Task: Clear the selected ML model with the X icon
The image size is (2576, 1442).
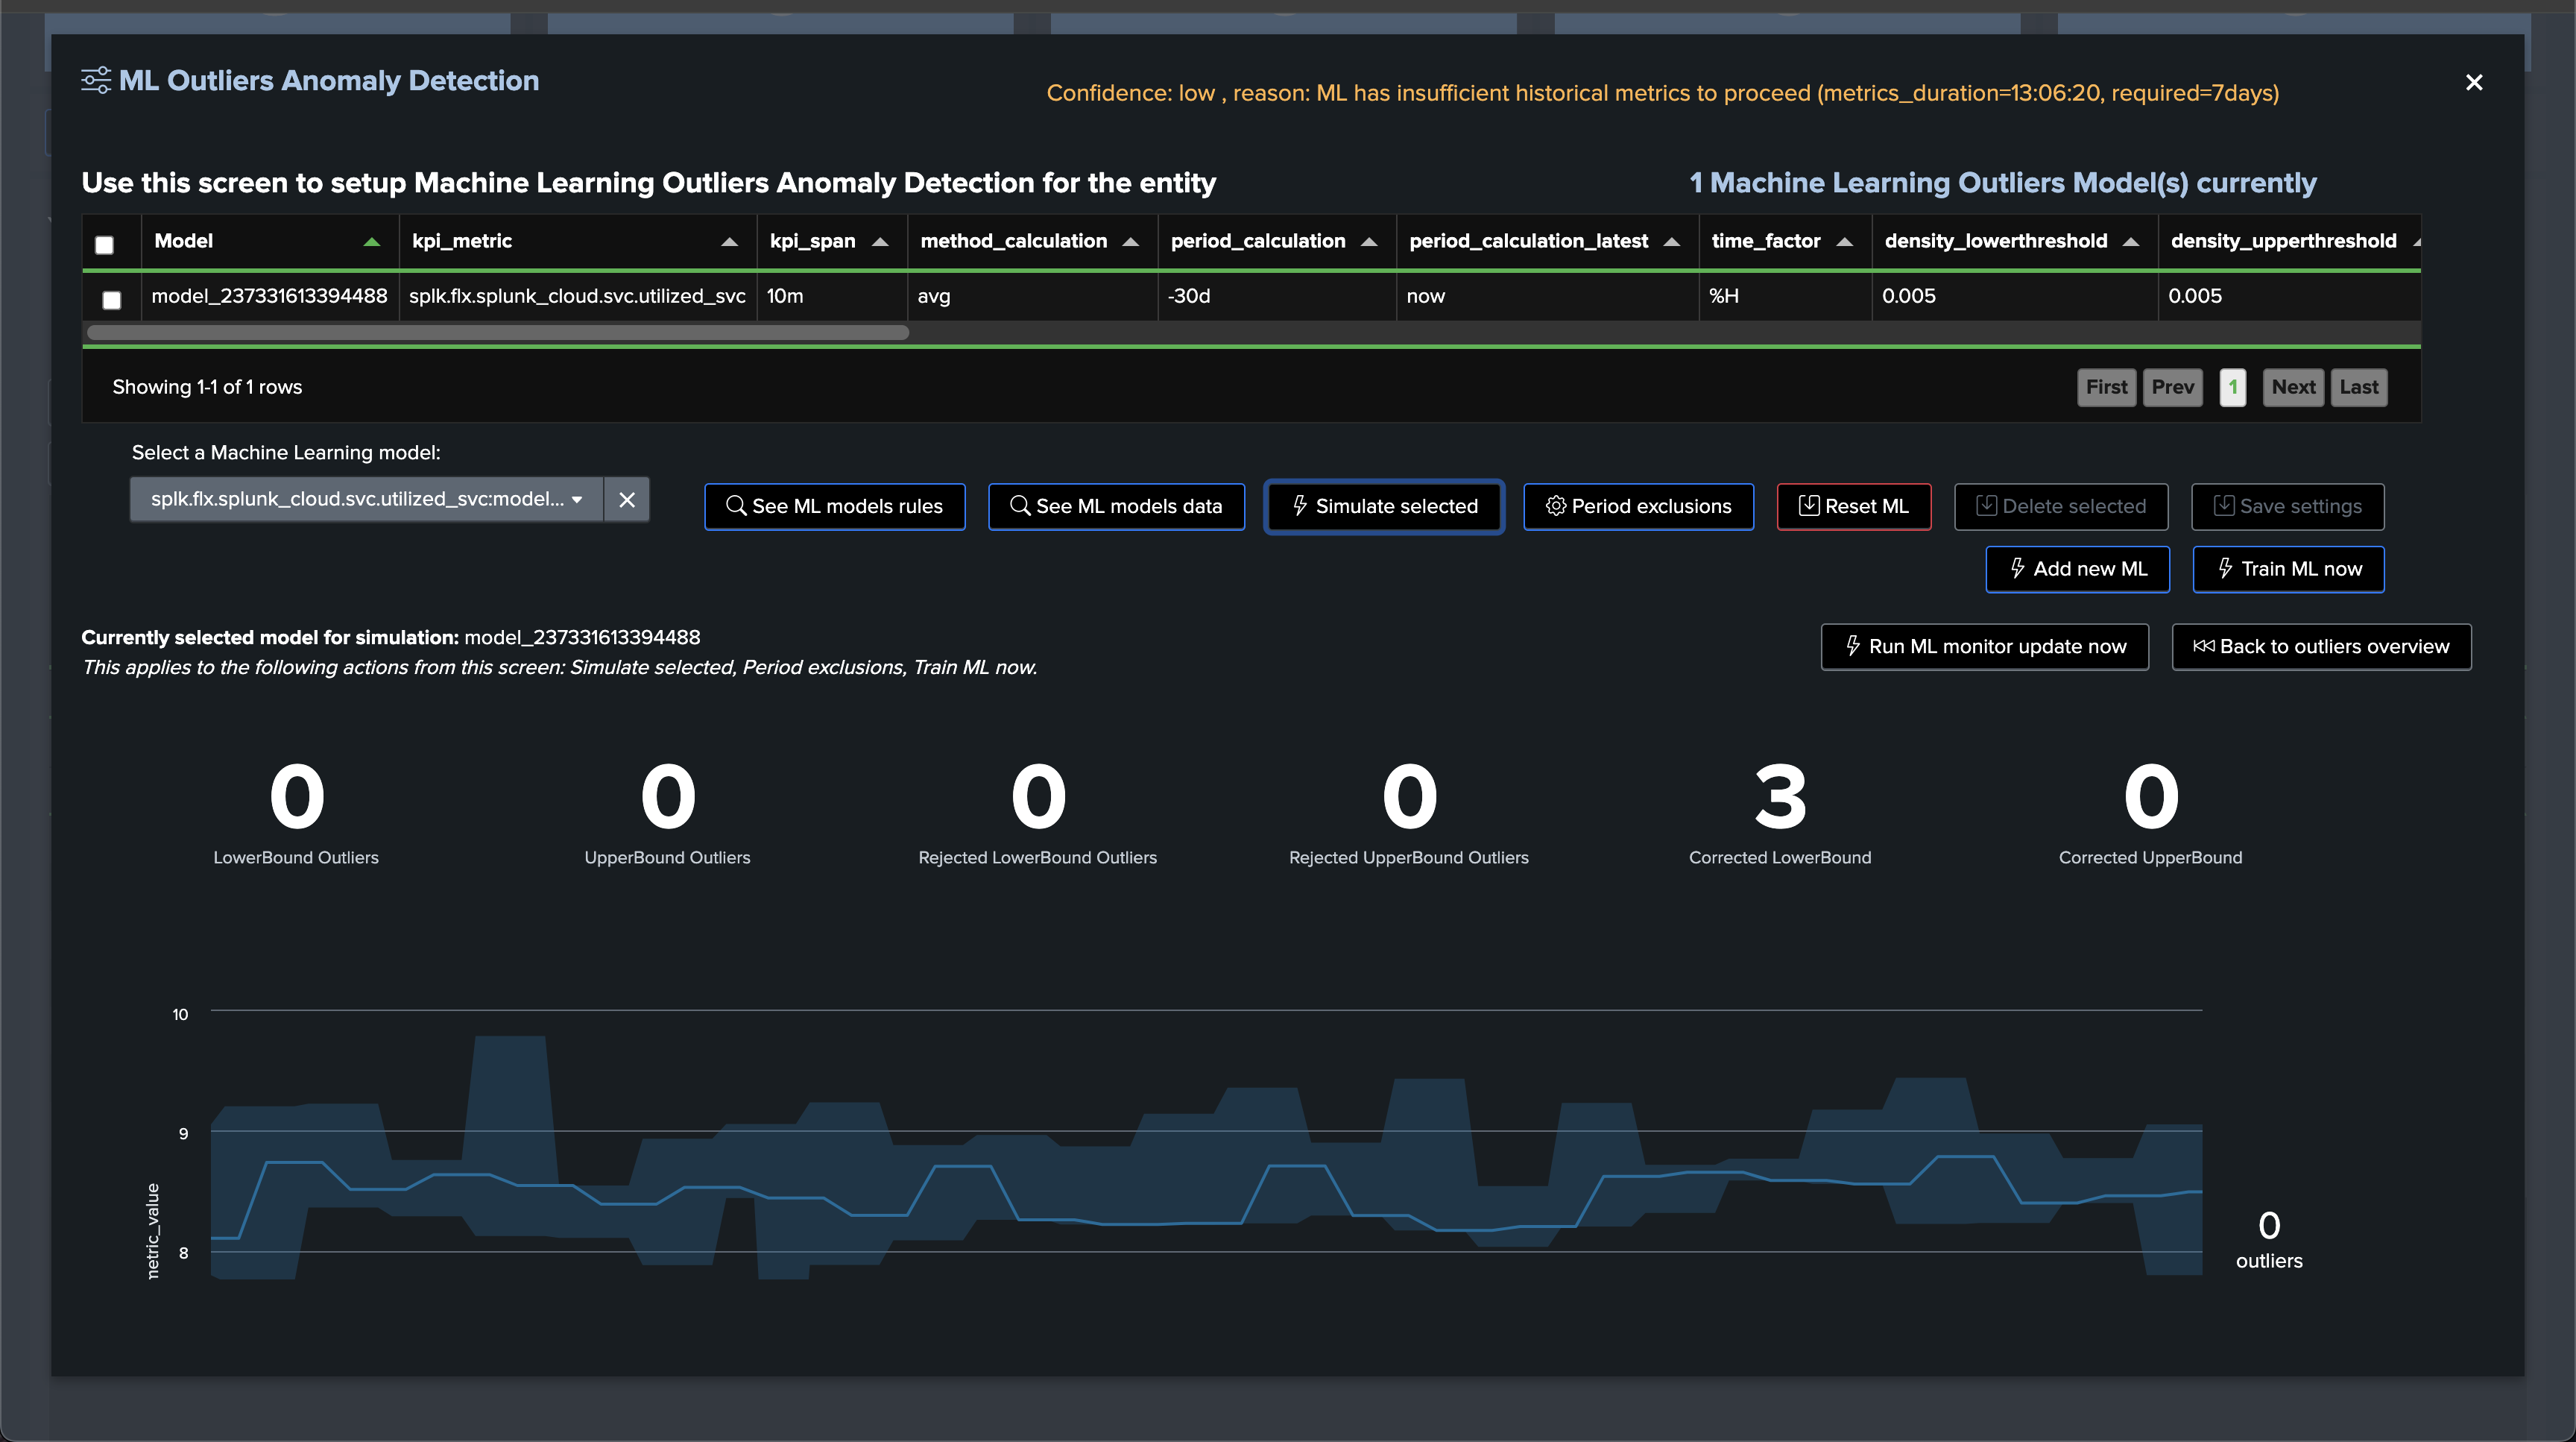Action: pyautogui.click(x=627, y=499)
